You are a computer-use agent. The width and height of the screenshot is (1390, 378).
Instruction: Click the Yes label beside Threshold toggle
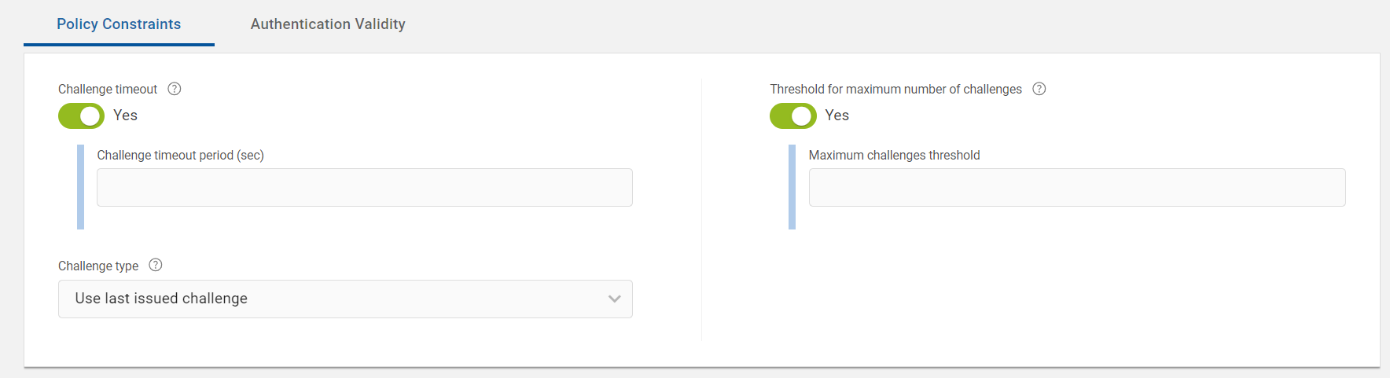[837, 116]
